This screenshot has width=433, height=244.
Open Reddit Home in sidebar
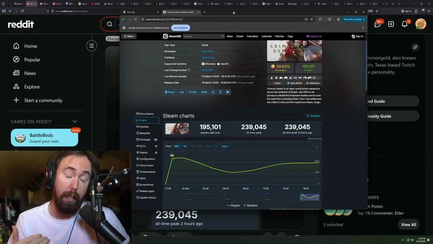coord(25,46)
